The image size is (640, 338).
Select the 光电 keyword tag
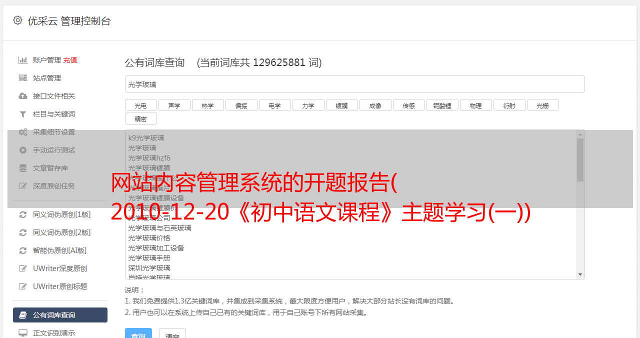point(141,105)
